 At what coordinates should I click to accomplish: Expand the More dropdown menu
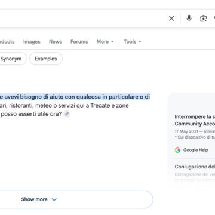[105, 42]
